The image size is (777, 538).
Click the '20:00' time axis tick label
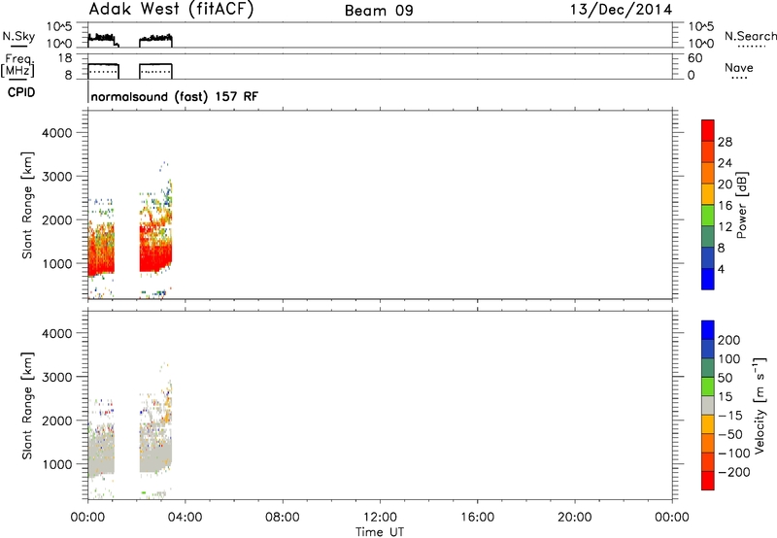click(x=574, y=518)
